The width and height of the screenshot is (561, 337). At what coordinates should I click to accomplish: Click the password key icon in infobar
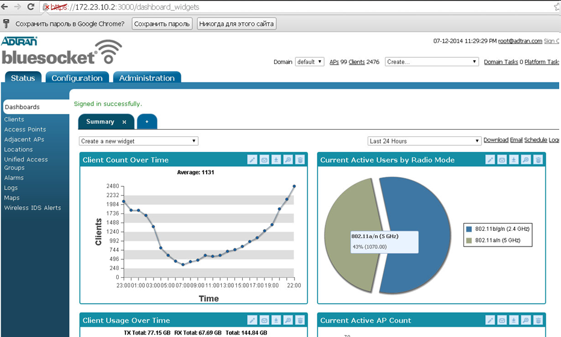6,24
